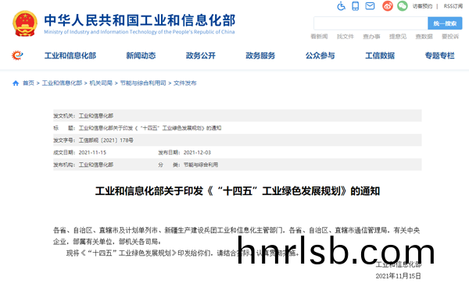The height and width of the screenshot is (287, 469).
Task: Select the 分类 value 节能与综合利用
Action: 201,165
